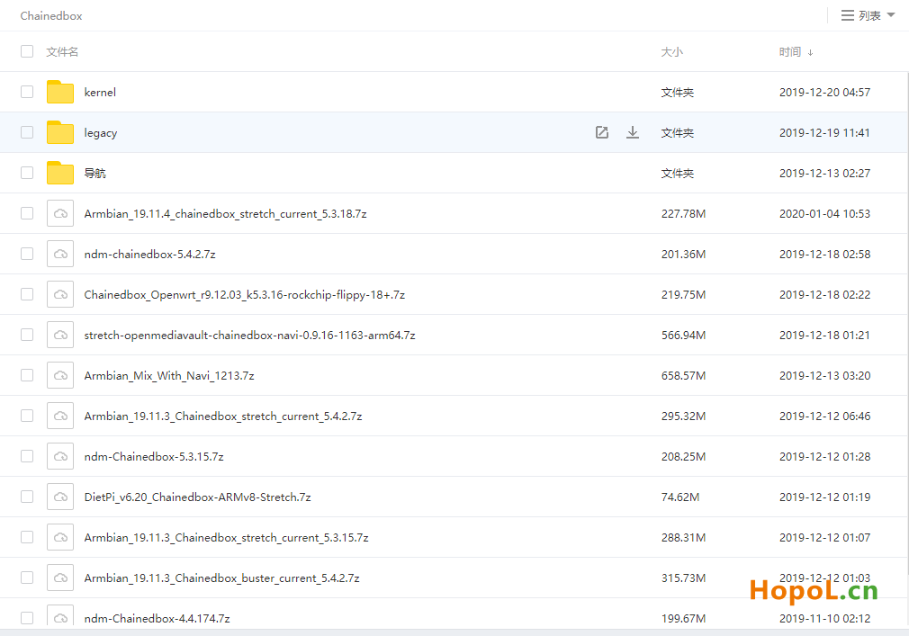Open the kernel folder name
Image resolution: width=909 pixels, height=636 pixels.
click(x=100, y=93)
